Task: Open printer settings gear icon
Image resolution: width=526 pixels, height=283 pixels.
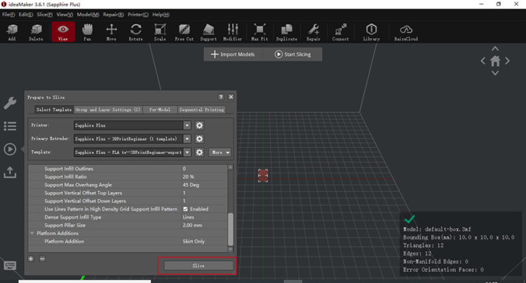Action: click(199, 125)
